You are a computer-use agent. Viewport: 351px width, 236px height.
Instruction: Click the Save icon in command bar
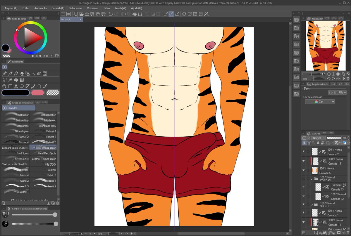87,14
